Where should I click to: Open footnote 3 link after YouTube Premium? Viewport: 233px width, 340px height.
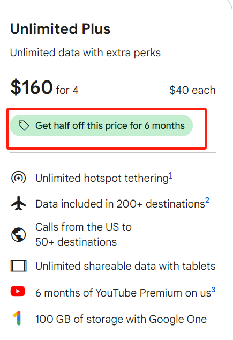point(213,290)
